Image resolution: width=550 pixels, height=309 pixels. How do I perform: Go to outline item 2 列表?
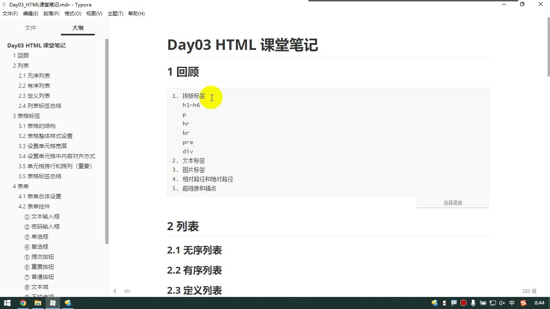21,66
